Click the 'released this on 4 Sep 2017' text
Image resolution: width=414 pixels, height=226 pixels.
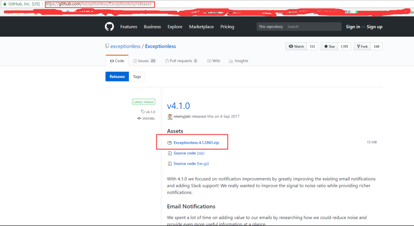[215, 116]
